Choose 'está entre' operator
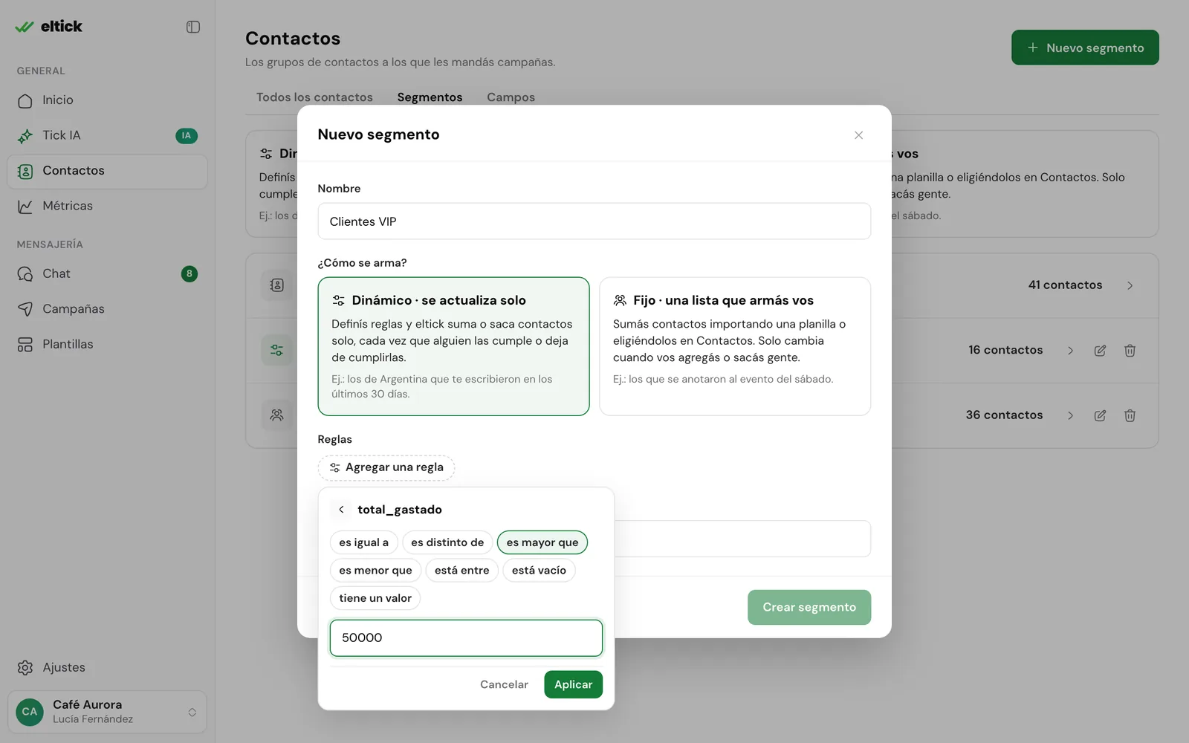Image resolution: width=1189 pixels, height=743 pixels. 461,571
